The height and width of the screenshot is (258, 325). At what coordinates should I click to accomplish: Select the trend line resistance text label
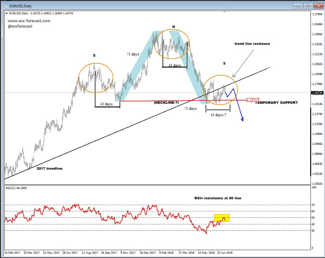(252, 44)
